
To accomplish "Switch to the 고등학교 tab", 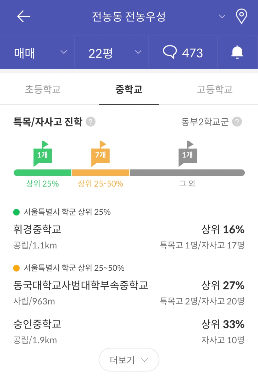I will point(215,89).
